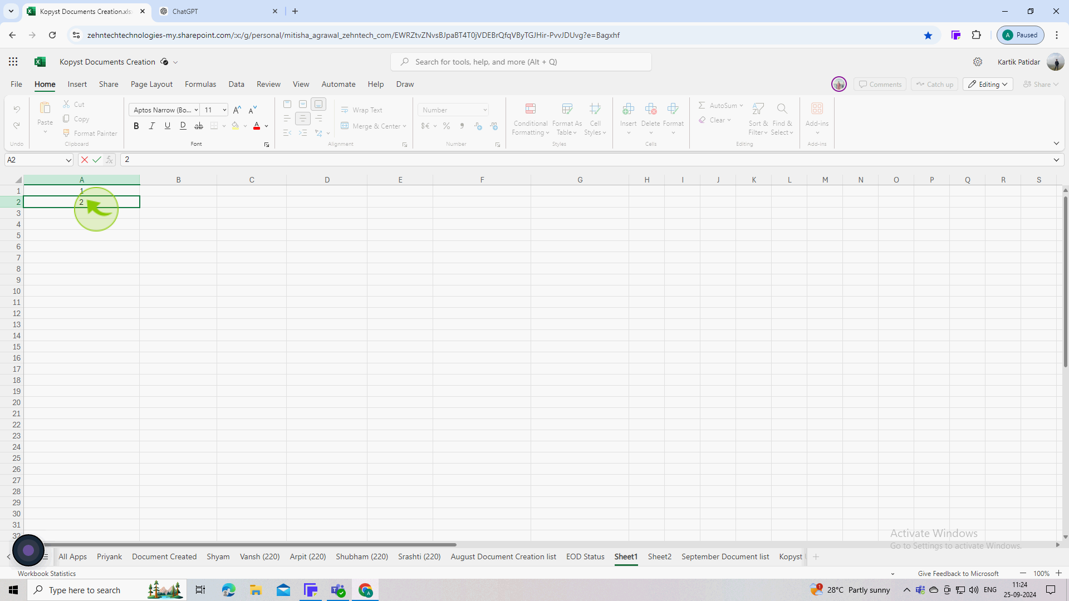Click the Increase Decimal icon
1069x601 pixels.
[478, 126]
